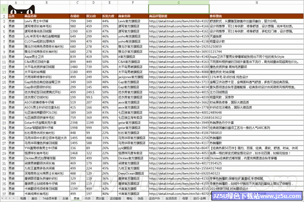Select column D header

point(94,3)
